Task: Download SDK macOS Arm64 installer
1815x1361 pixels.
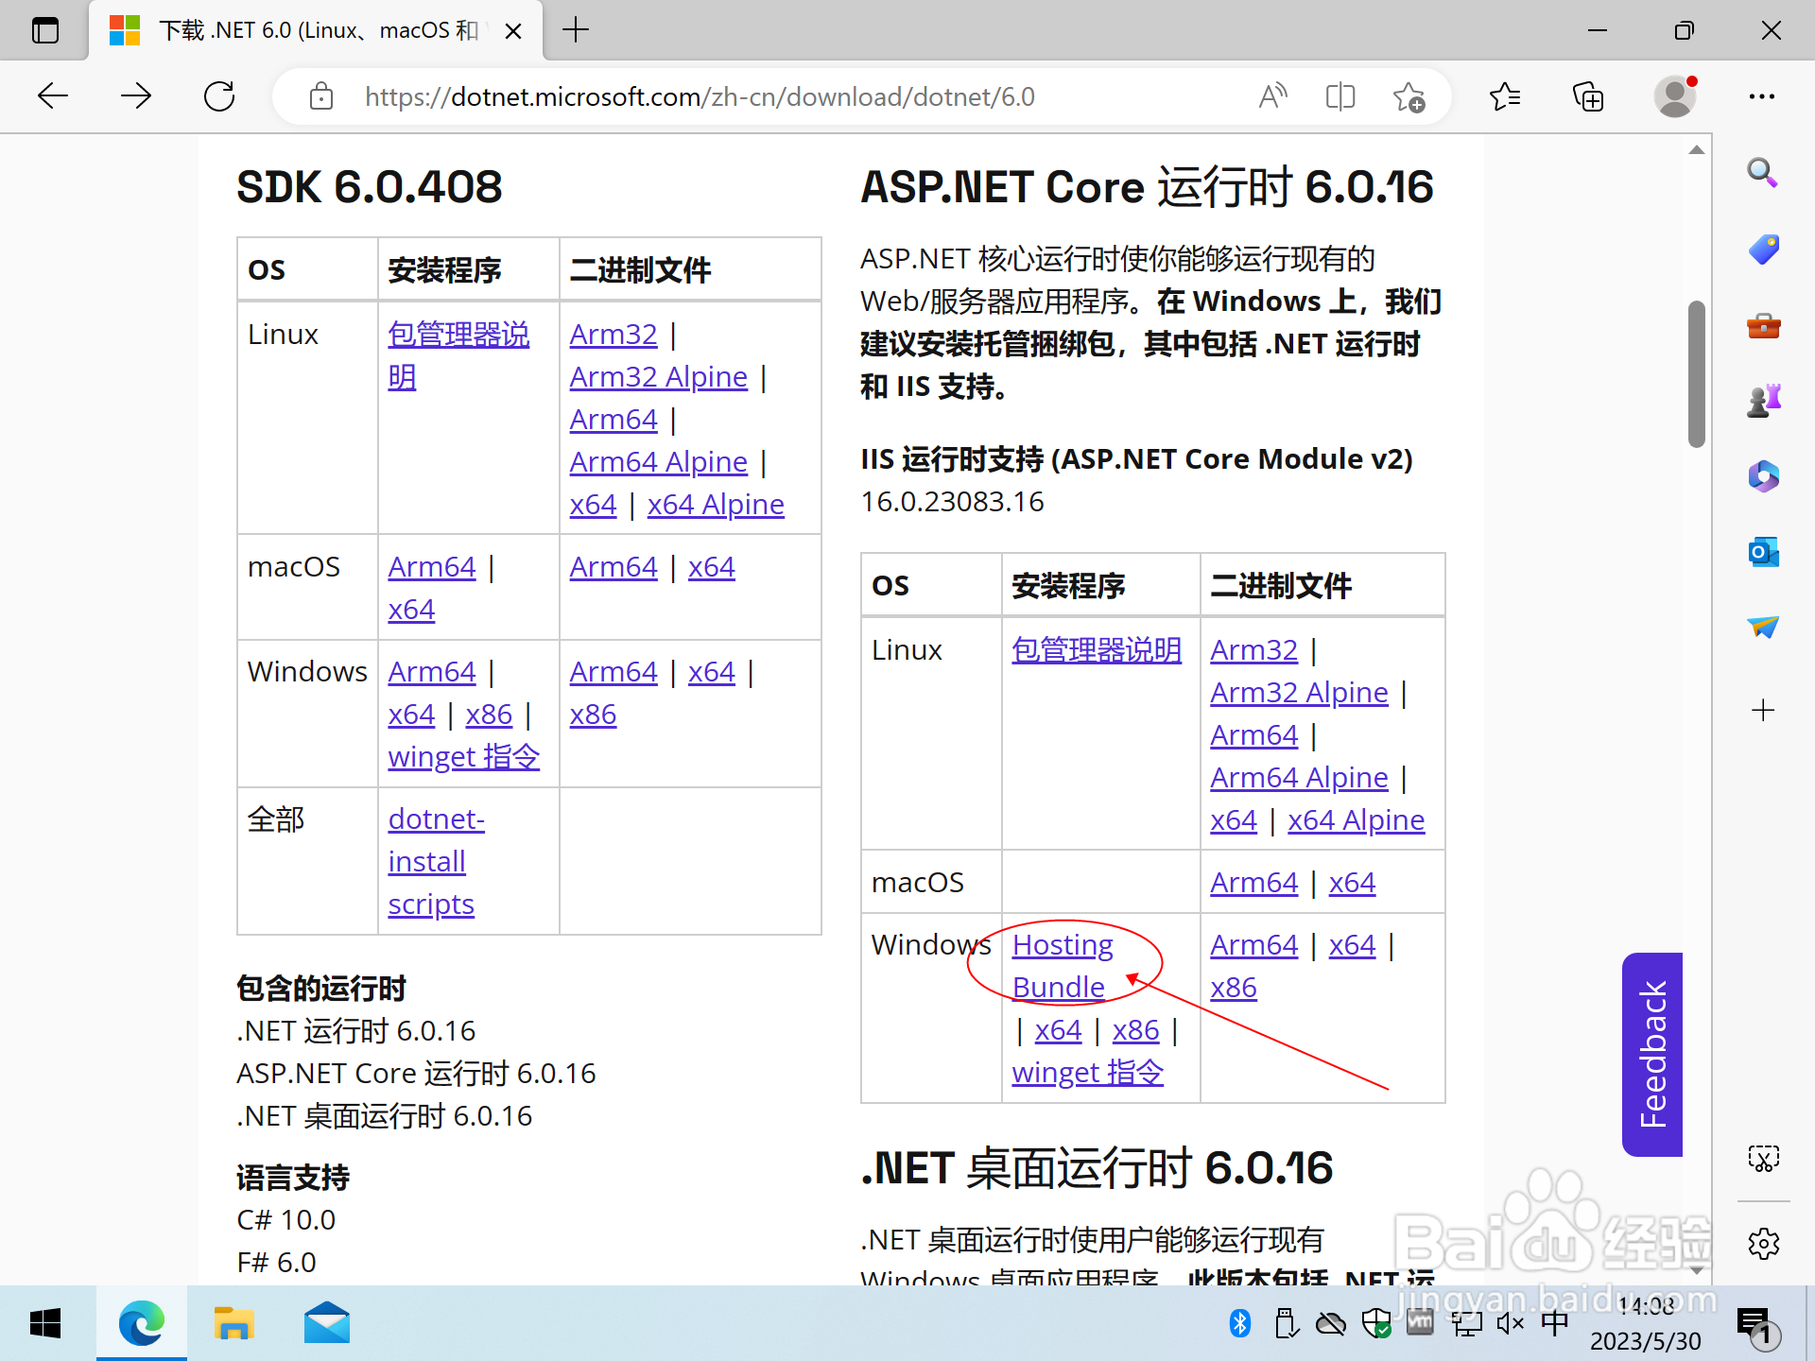Action: click(432, 567)
